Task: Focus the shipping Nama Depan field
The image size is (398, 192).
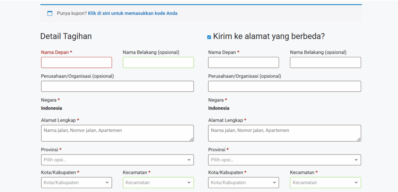Action: (x=243, y=62)
